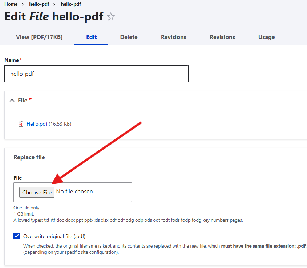
Task: Open the second Revisions tab
Action: [x=222, y=37]
